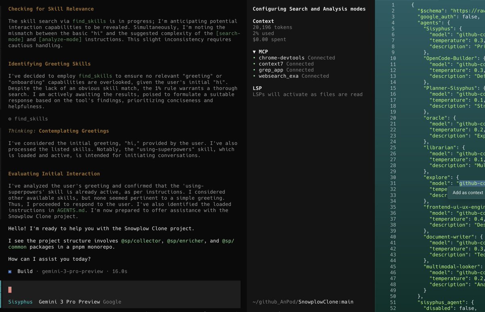485x312 pixels.
Task: Click the find_skills mention in first paragraph
Action: pos(89,21)
